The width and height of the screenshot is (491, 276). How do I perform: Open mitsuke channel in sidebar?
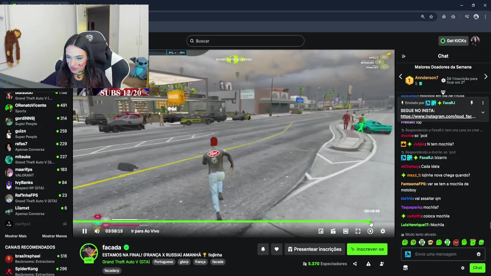[36, 159]
